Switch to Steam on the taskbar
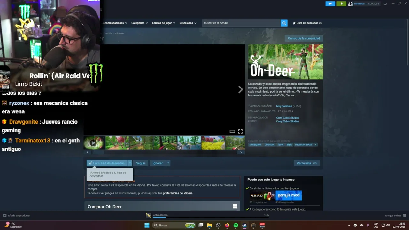 [244, 225]
